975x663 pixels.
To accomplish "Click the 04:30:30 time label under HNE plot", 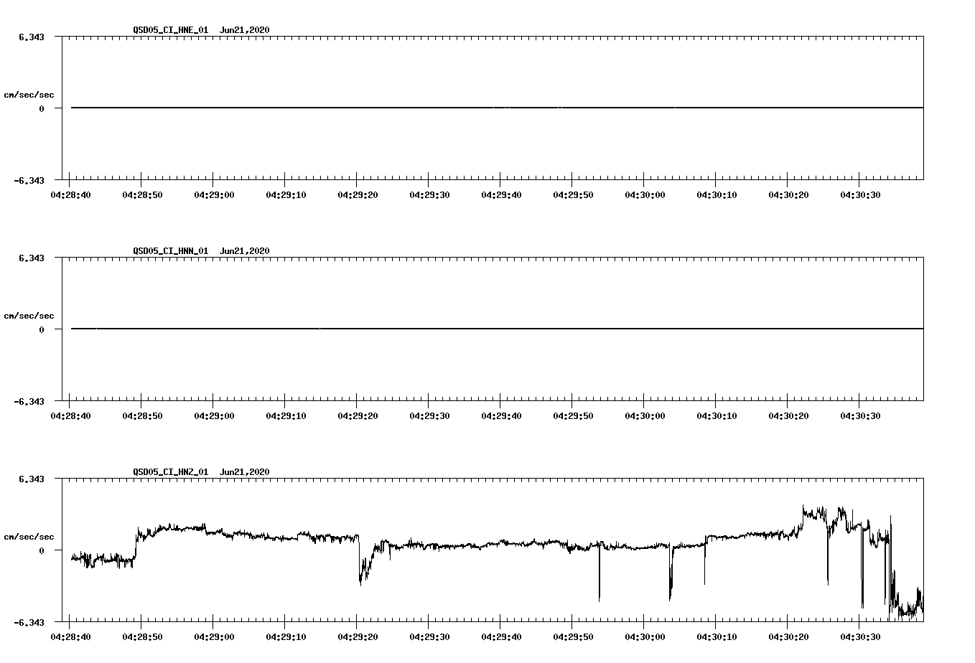I will point(860,195).
